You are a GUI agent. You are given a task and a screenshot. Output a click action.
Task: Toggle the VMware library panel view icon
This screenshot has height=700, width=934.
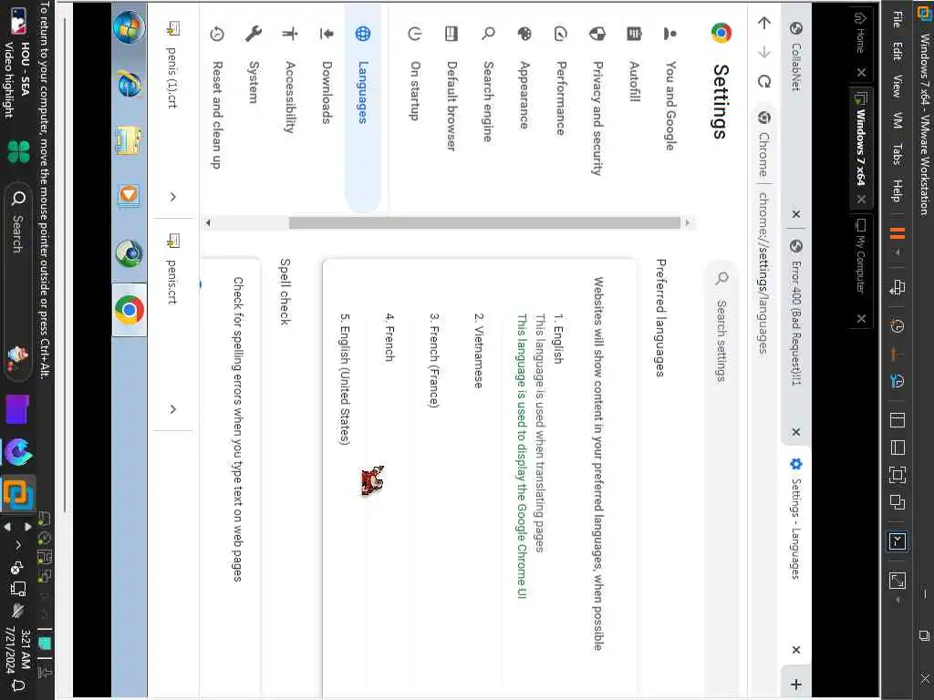(x=898, y=420)
